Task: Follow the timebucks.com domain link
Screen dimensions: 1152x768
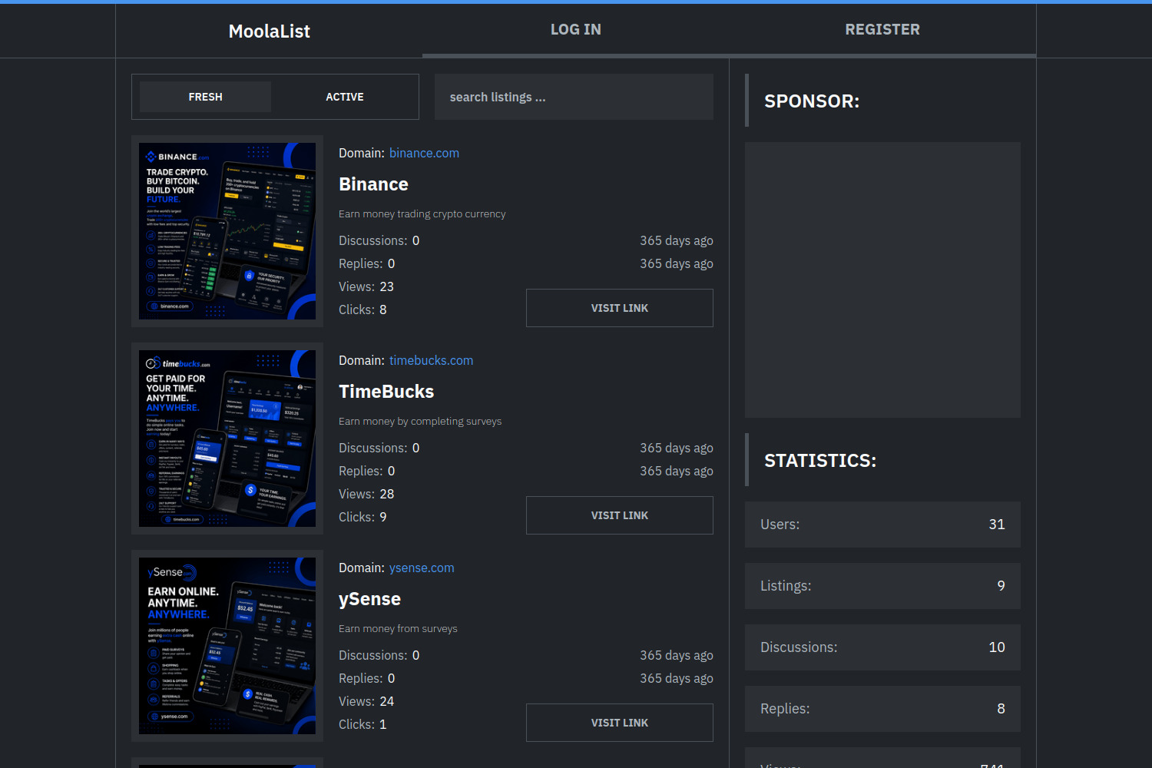Action: (x=431, y=360)
